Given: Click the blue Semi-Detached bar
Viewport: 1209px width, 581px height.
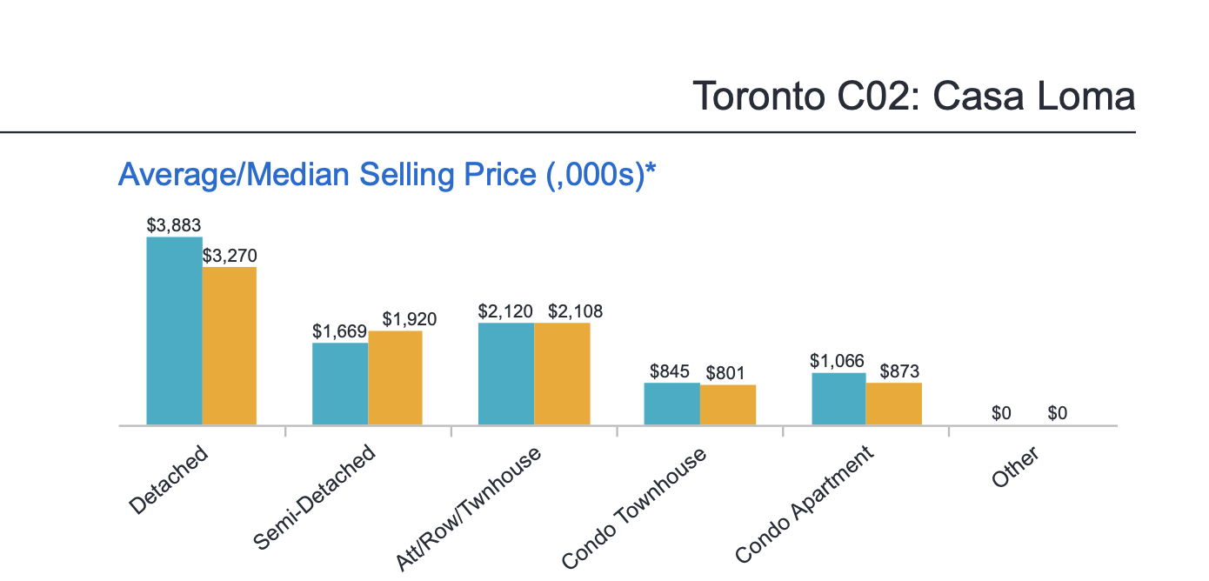Looking at the screenshot, I should click(340, 384).
